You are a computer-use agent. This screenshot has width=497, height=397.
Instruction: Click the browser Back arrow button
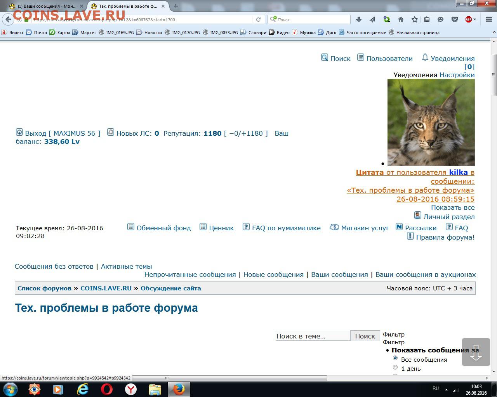coord(8,19)
